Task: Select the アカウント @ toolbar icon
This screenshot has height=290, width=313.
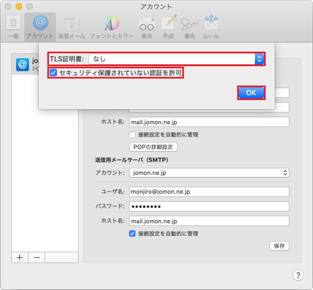Action: tap(40, 27)
